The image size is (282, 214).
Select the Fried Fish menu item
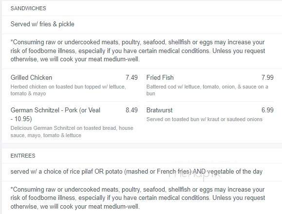click(x=160, y=77)
